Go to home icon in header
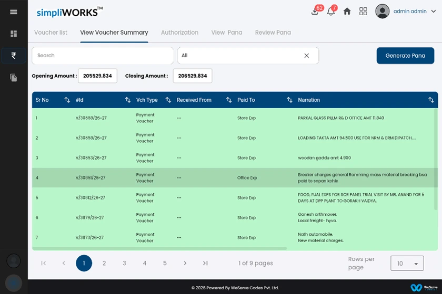Viewport: 442px width, 294px height. [x=347, y=11]
